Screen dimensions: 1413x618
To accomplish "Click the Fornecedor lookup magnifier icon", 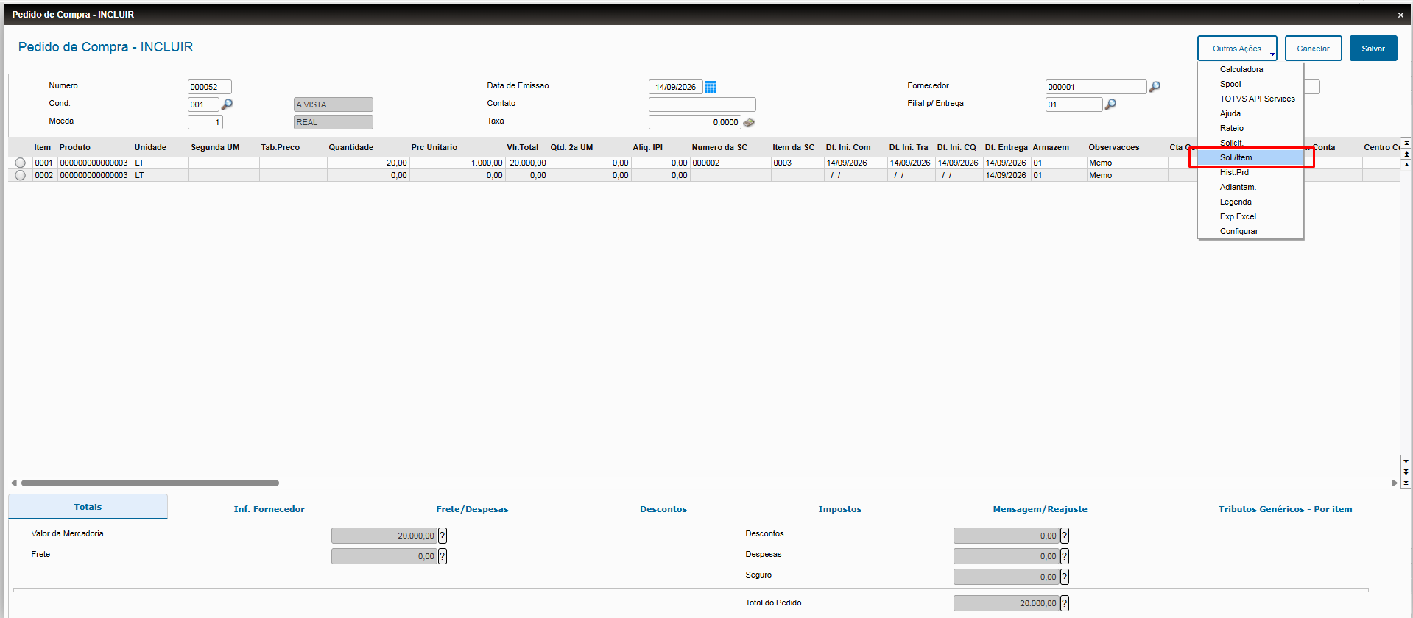I will point(1155,87).
